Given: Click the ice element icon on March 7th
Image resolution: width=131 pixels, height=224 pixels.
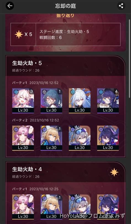Looking at the screenshot, I should click(16, 92).
